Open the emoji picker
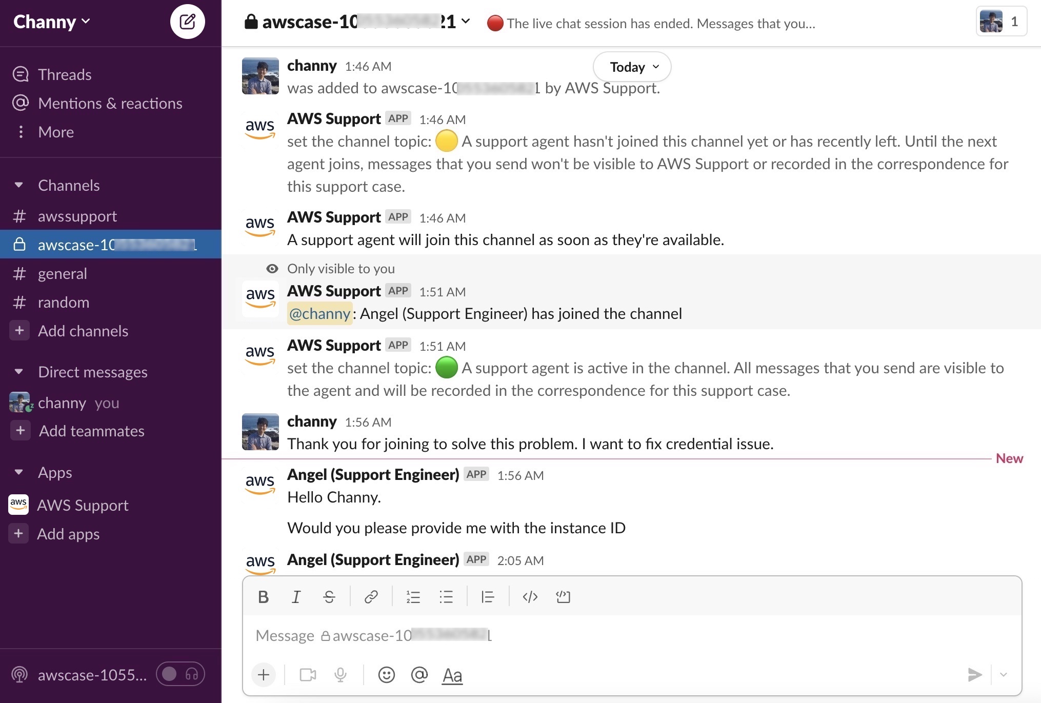The width and height of the screenshot is (1041, 703). point(386,675)
